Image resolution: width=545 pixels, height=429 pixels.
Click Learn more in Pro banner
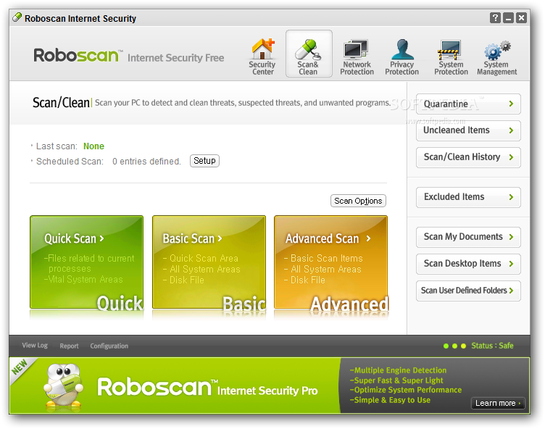(x=498, y=403)
